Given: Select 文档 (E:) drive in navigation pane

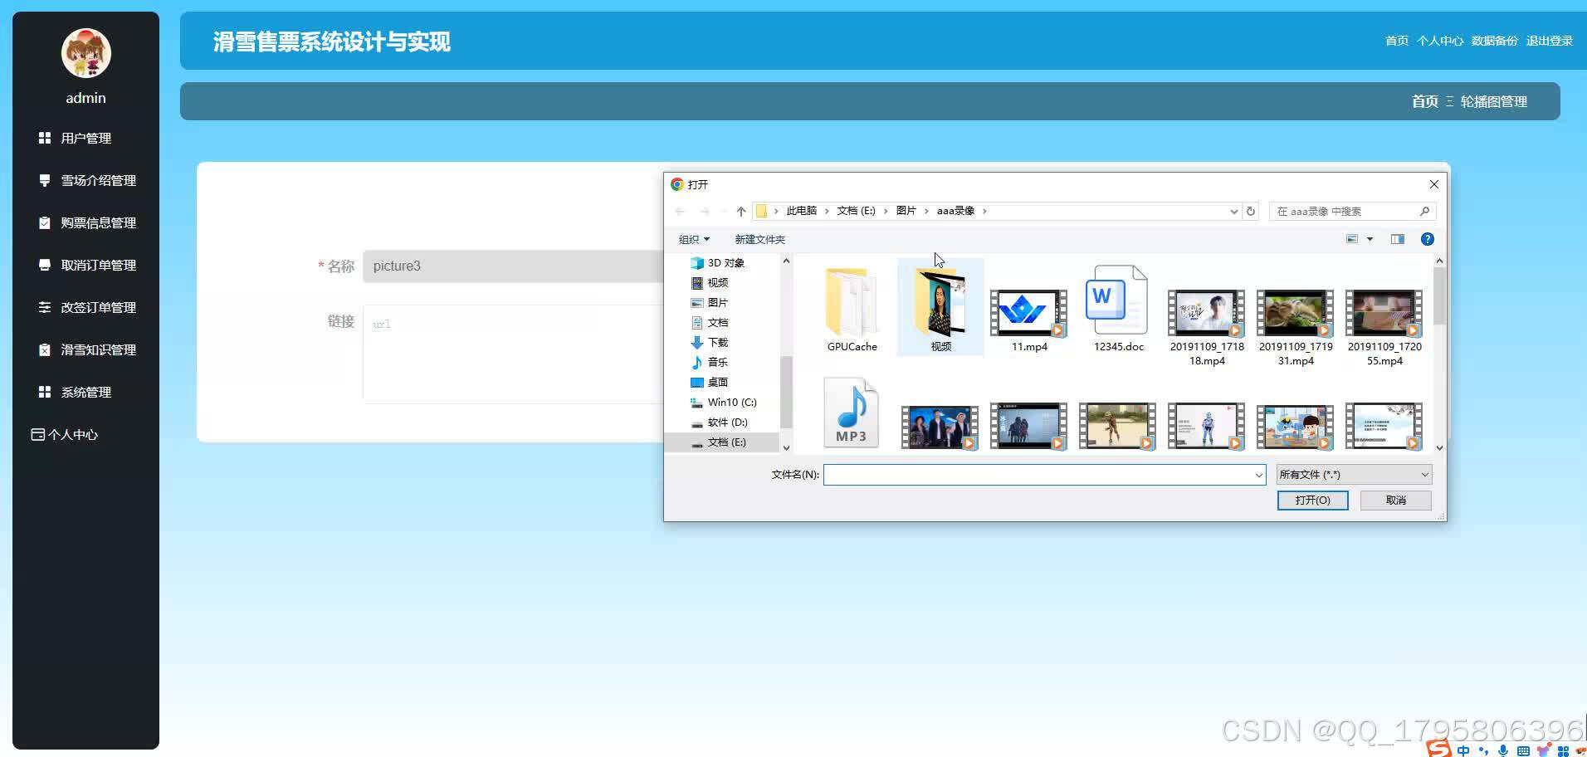Looking at the screenshot, I should 720,442.
